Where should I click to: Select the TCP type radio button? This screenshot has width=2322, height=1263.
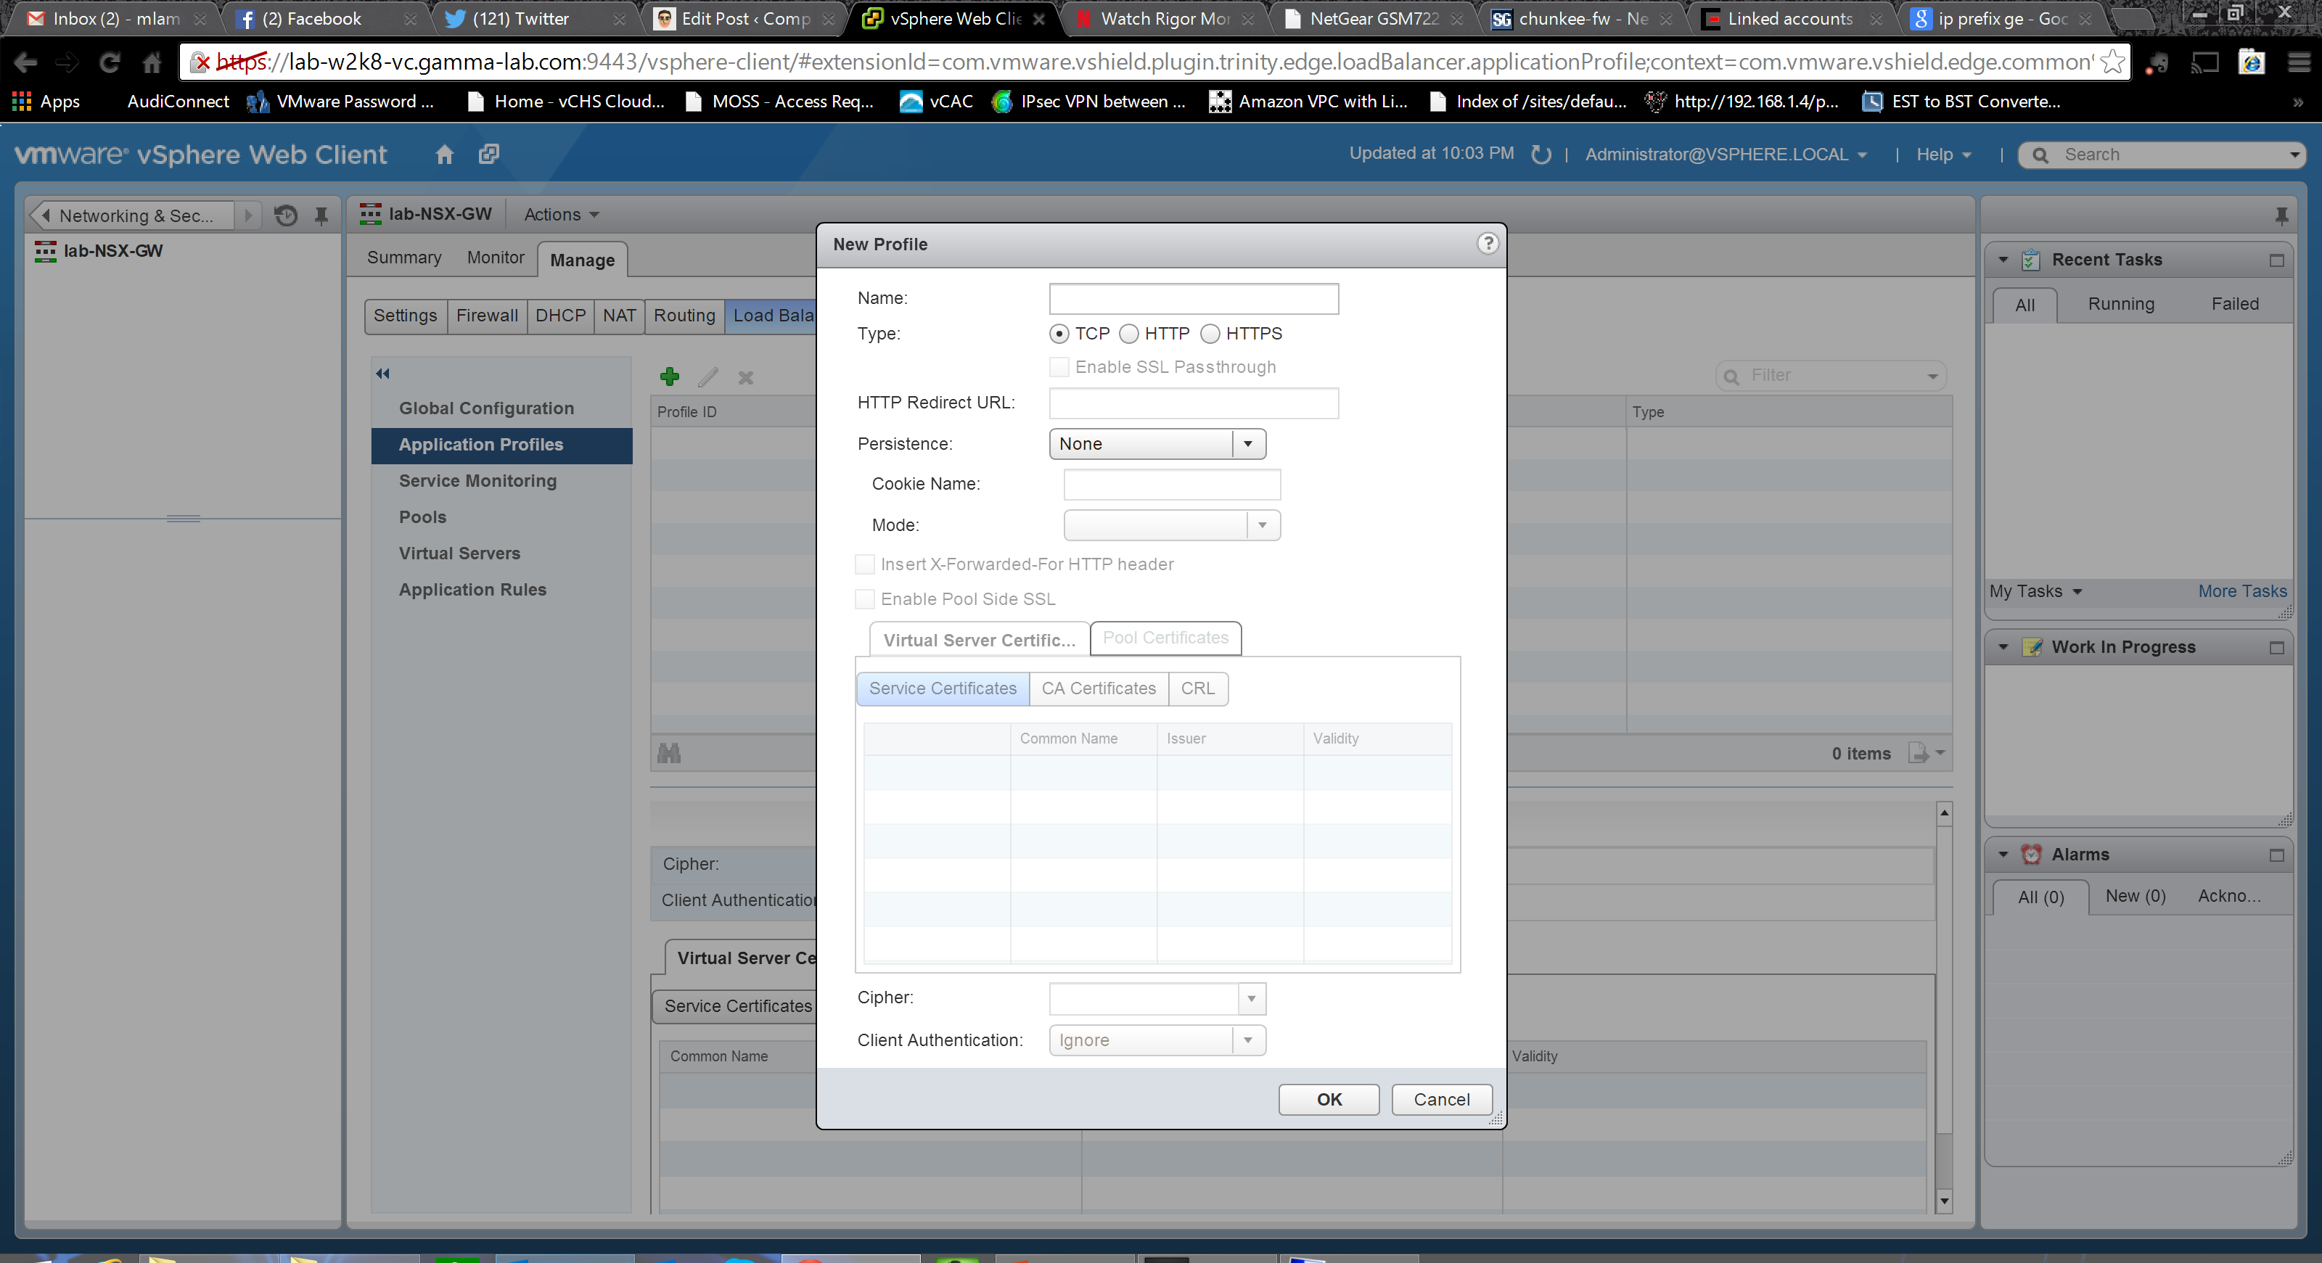1060,334
